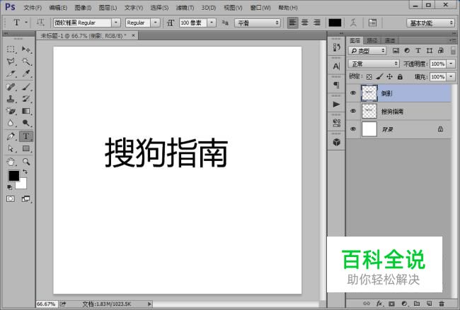Open fill 填充 slider arrow
The image size is (460, 310).
452,77
